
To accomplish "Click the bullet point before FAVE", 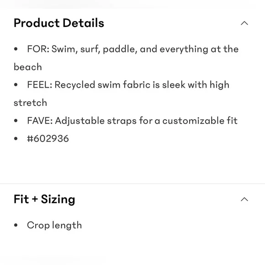I will [16, 121].
